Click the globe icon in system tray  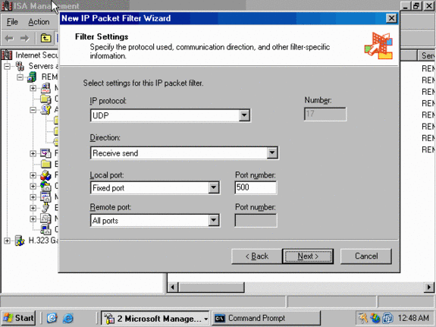[x=375, y=318]
